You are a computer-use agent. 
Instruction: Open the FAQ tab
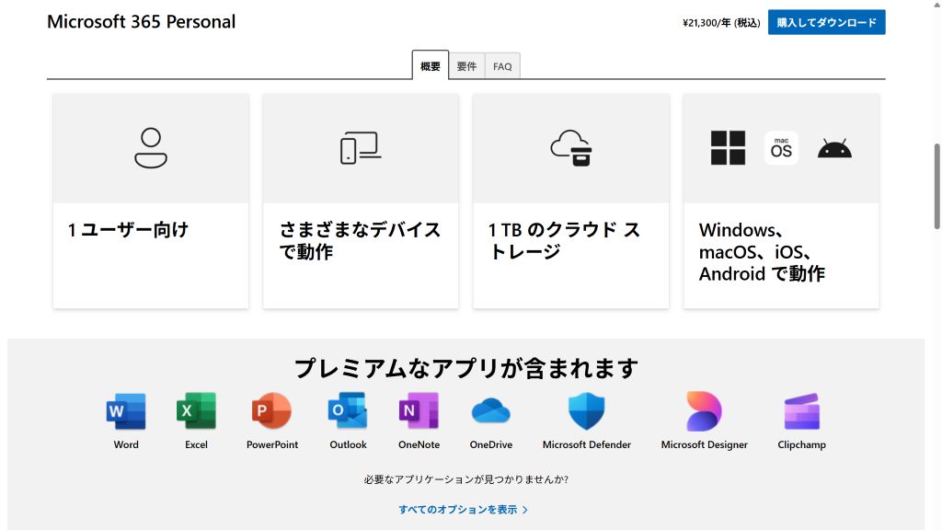502,66
